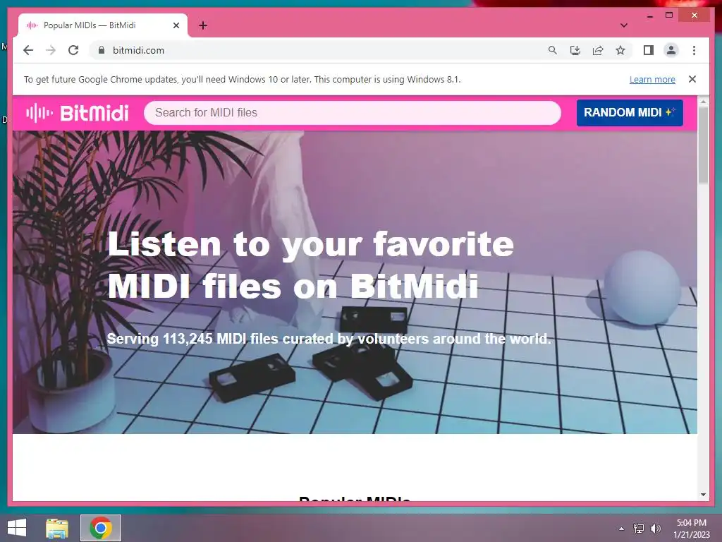
Task: Toggle the Chrome side panel
Action: [x=649, y=50]
